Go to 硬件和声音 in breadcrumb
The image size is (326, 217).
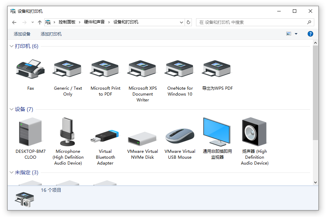pos(94,22)
